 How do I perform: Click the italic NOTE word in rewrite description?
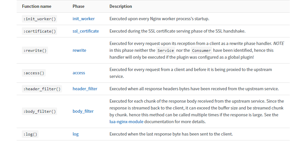(x=278, y=43)
